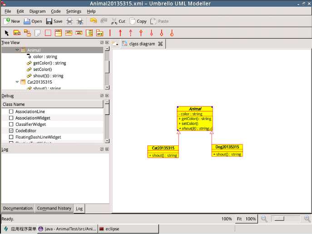Screen dimensions: 312x234
Task: Open the File menu
Action: pyautogui.click(x=8, y=11)
